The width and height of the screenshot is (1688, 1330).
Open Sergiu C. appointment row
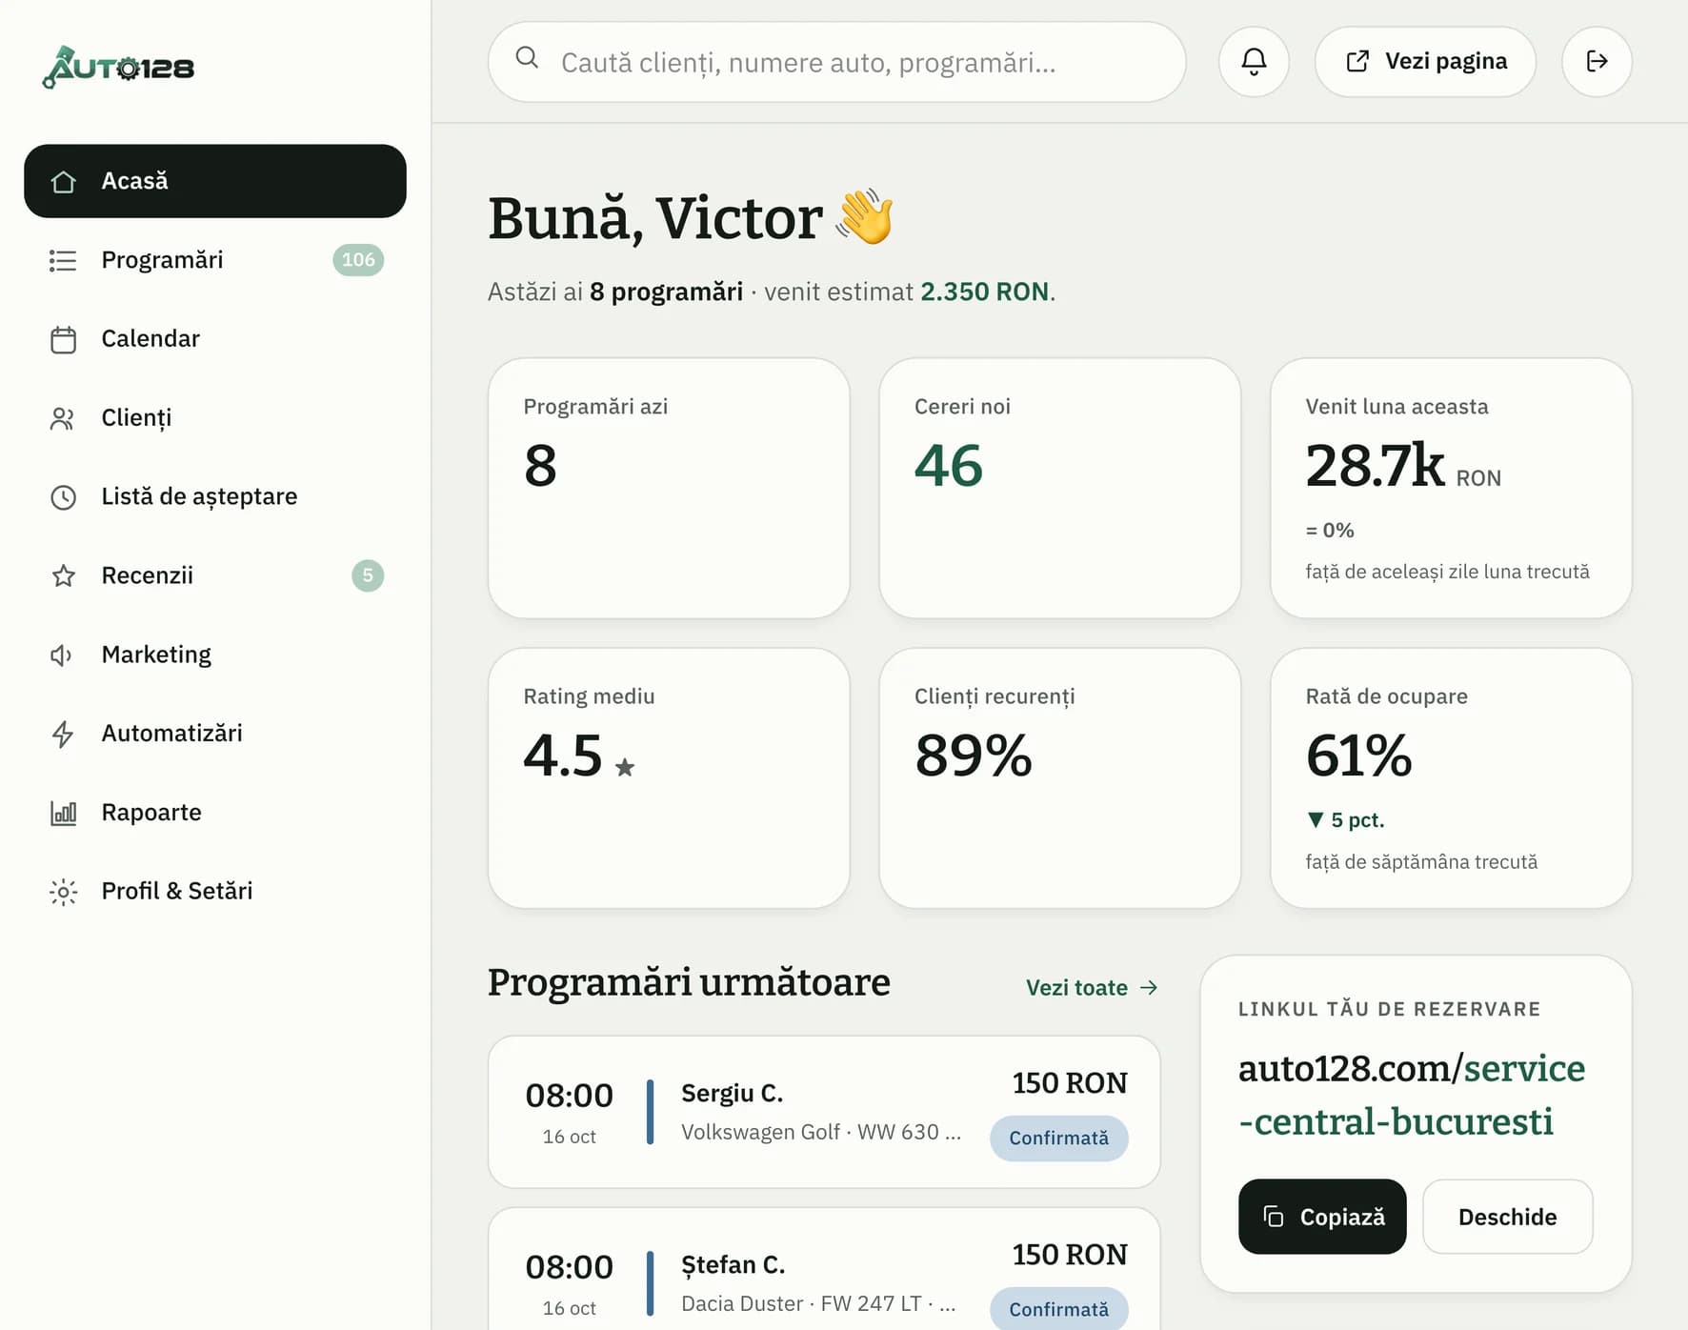[x=824, y=1112]
